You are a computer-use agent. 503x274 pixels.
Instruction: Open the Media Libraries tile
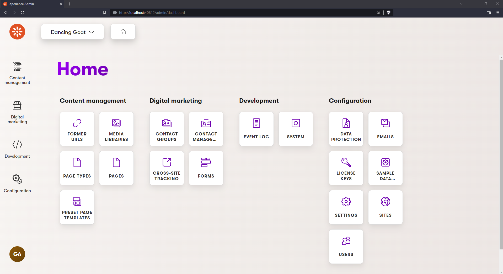[x=116, y=129]
